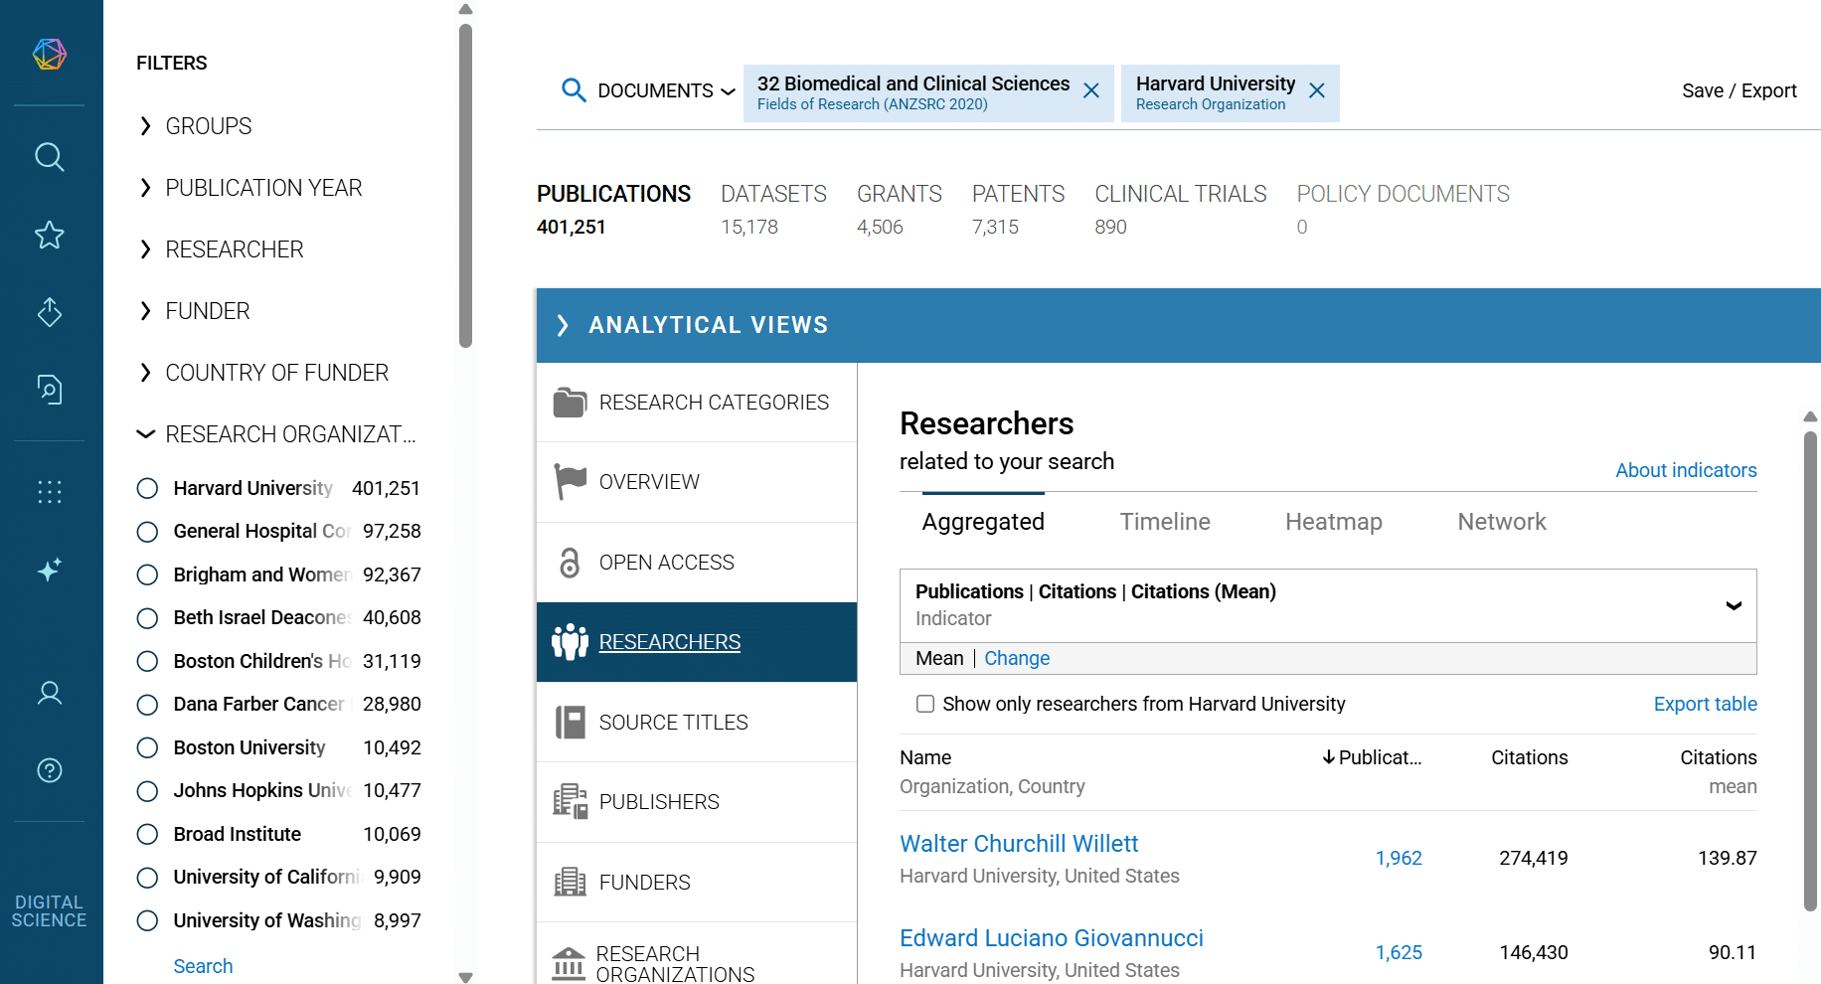Remove Biomedical and Clinical Sciences filter

(1090, 91)
